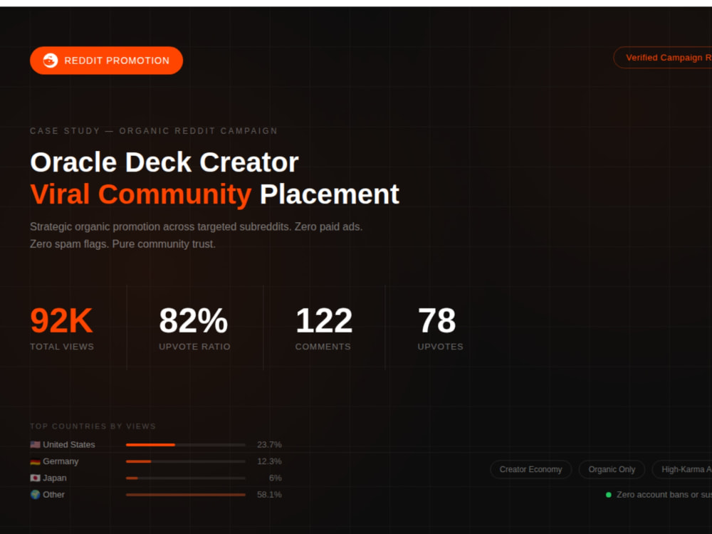Click the Reddit alien logo icon
The width and height of the screenshot is (712, 534).
pos(51,61)
